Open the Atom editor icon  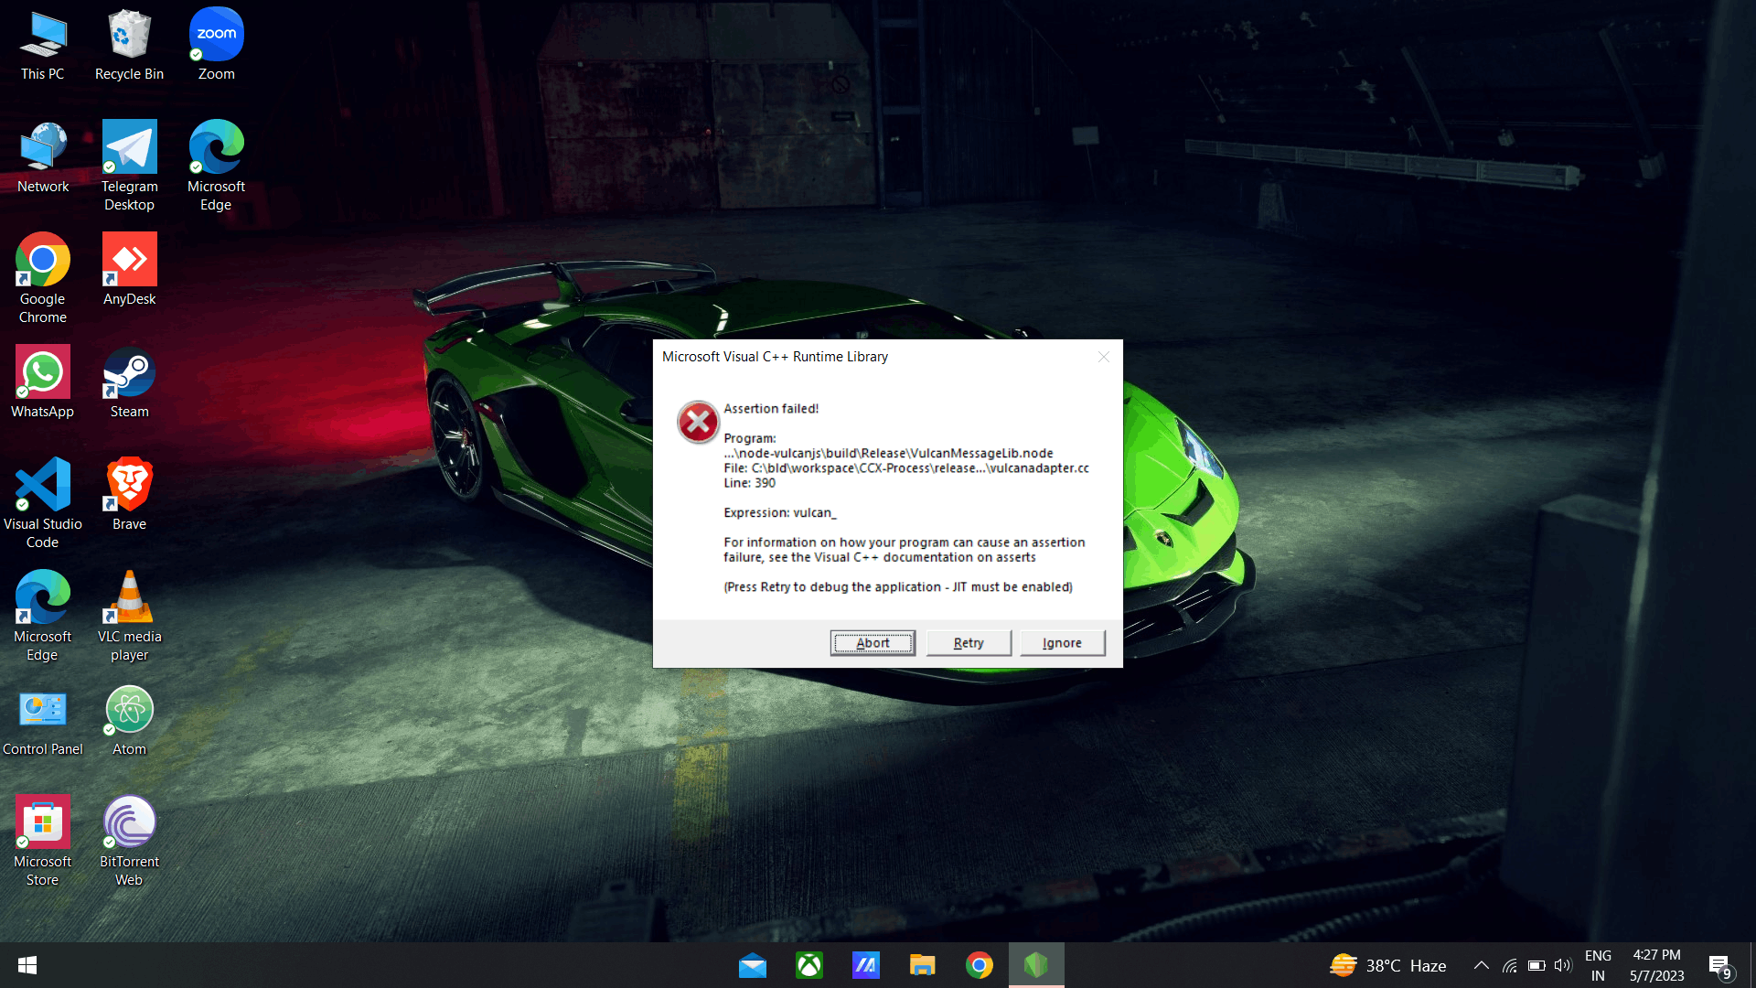click(129, 721)
